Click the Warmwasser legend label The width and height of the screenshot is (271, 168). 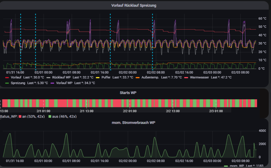pyautogui.click(x=198, y=77)
